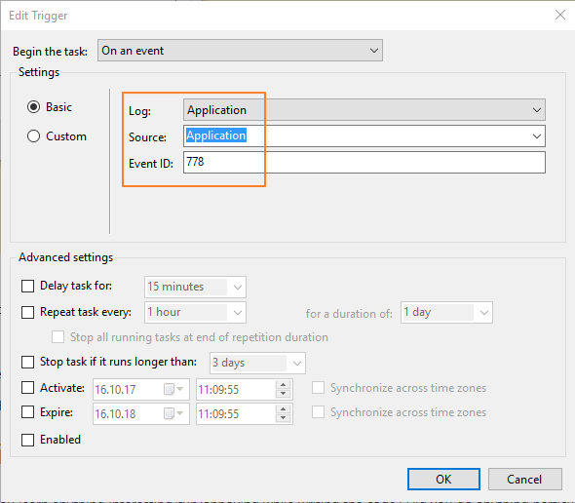Open the Expire date calendar picker icon

tap(173, 414)
